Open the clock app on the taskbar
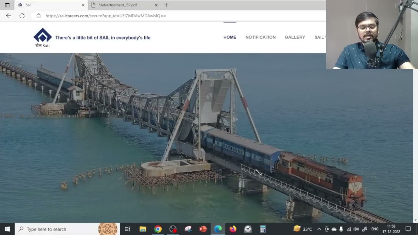 (x=248, y=229)
